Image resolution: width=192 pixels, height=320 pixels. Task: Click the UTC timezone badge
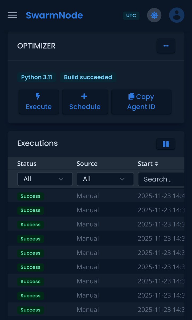click(131, 15)
